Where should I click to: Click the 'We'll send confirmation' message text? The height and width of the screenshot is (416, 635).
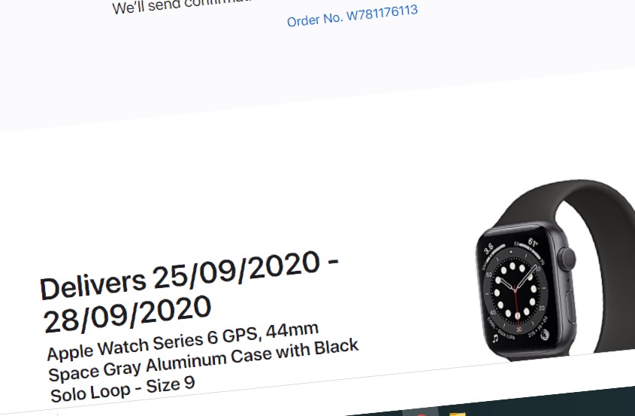184,6
